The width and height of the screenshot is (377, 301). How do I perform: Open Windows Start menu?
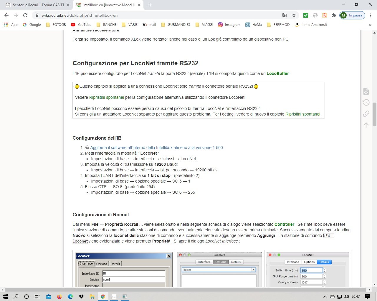[5, 297]
